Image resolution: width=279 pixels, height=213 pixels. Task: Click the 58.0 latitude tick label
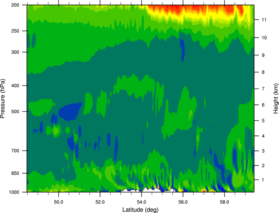225,202
